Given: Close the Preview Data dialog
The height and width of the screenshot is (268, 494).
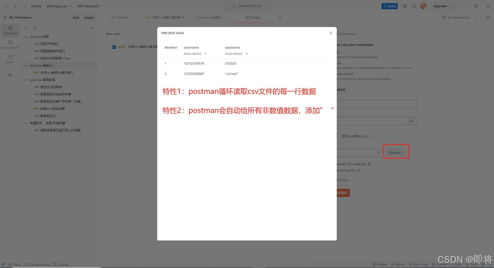Looking at the screenshot, I should click(331, 33).
